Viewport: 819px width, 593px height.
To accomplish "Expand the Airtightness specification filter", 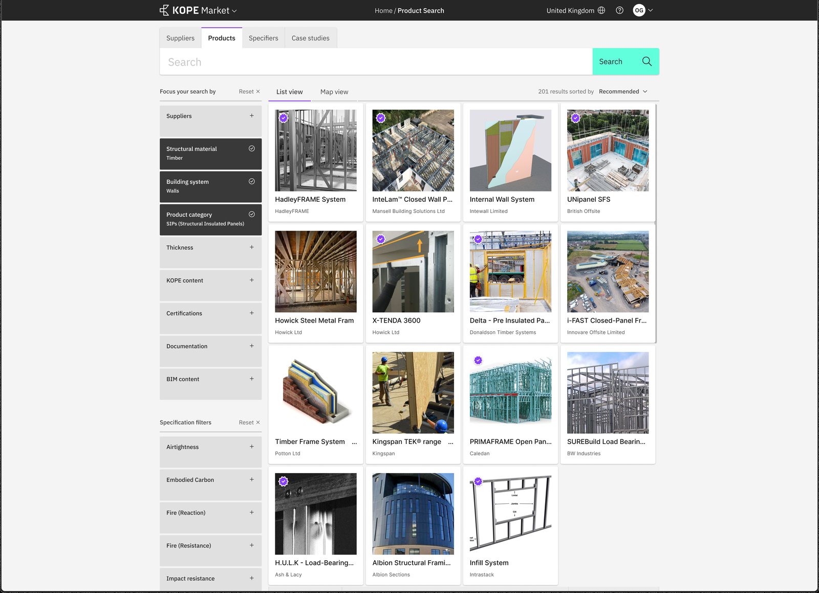I will tap(210, 452).
